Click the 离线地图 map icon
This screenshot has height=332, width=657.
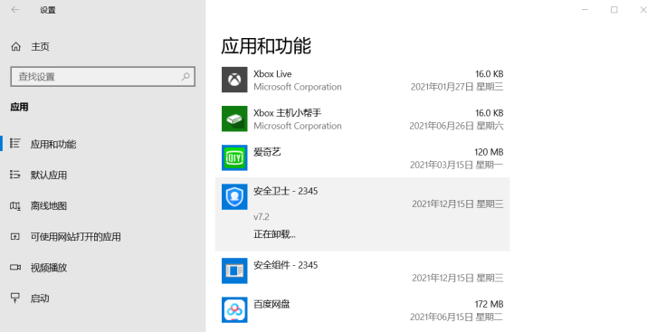[x=15, y=205]
